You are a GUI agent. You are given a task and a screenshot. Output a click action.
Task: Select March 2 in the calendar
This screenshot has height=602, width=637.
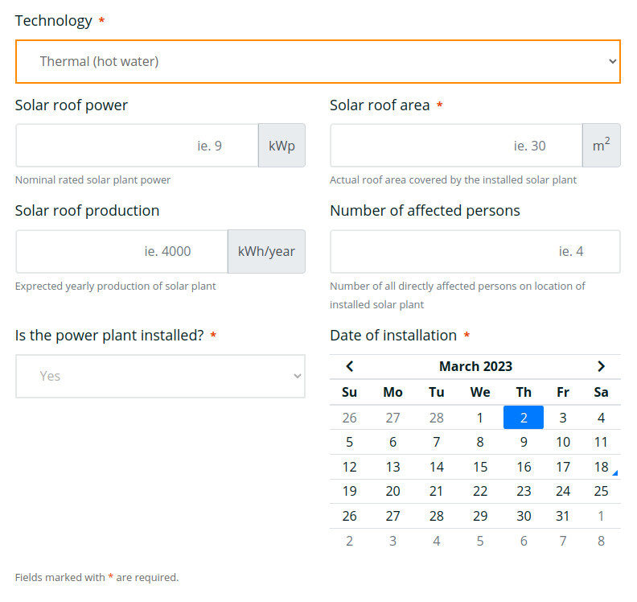524,418
